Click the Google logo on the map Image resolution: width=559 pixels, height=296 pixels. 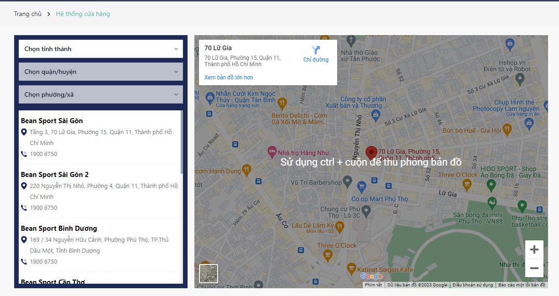[371, 276]
